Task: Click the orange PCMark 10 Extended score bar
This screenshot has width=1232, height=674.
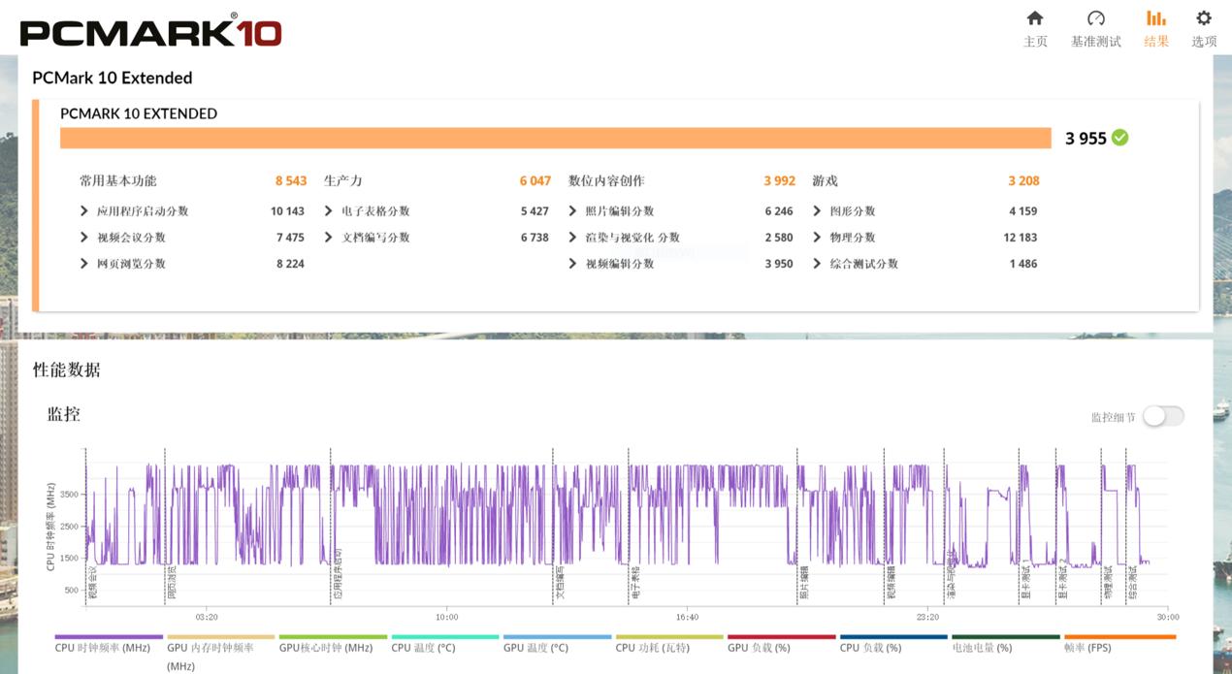Action: pyautogui.click(x=555, y=138)
